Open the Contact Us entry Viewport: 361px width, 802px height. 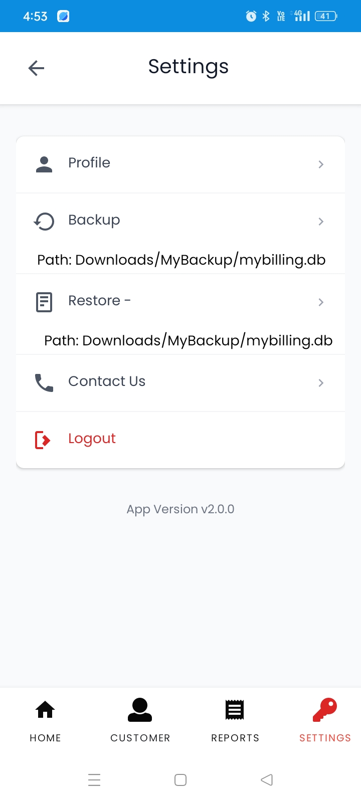pyautogui.click(x=107, y=381)
